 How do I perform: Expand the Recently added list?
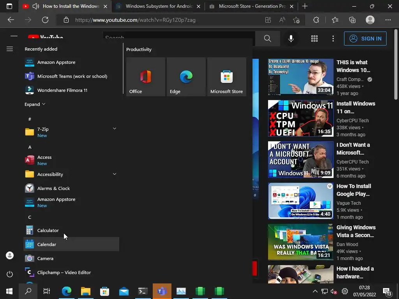coord(35,104)
